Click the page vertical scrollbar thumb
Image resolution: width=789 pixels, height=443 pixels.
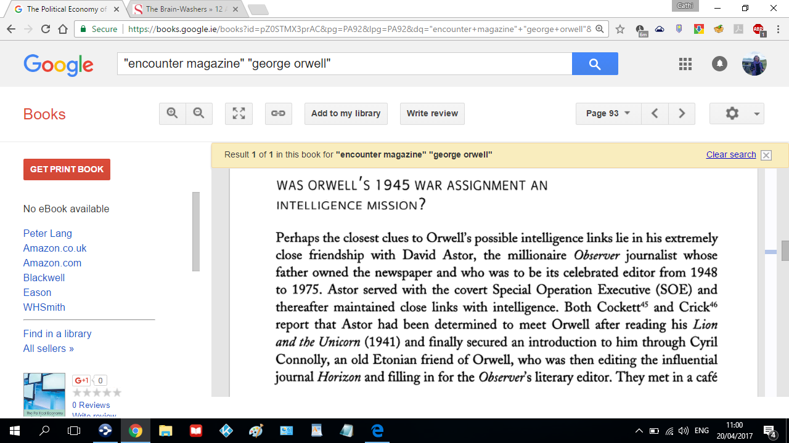click(785, 251)
